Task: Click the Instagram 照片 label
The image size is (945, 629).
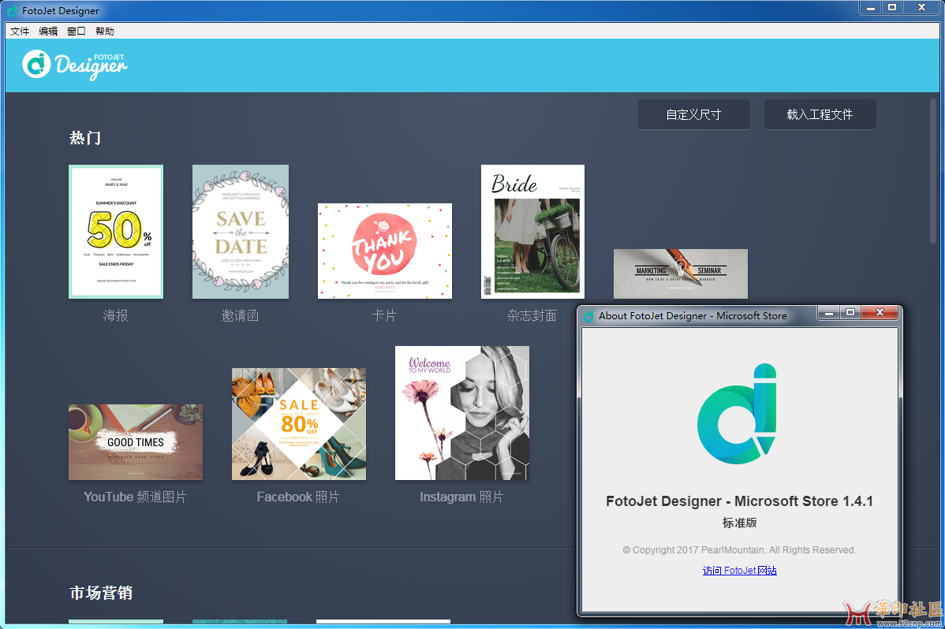Action: 461,497
